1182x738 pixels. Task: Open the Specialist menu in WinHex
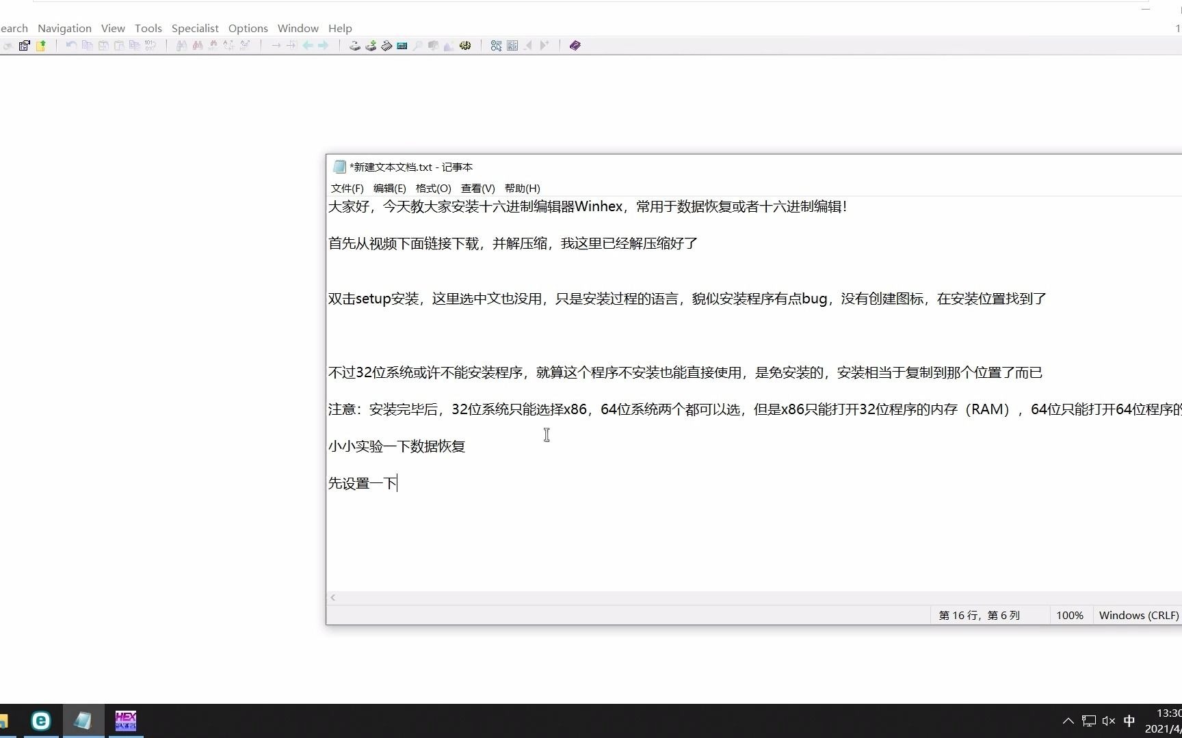click(195, 28)
